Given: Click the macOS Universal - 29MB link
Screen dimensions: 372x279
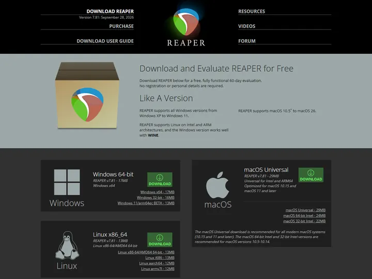Looking at the screenshot, I should (x=305, y=210).
